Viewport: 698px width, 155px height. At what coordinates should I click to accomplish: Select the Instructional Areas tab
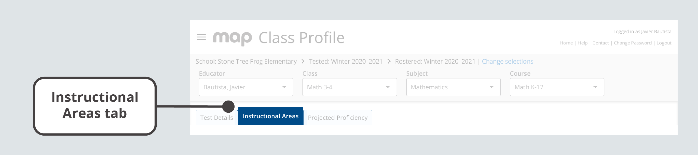[x=270, y=116]
